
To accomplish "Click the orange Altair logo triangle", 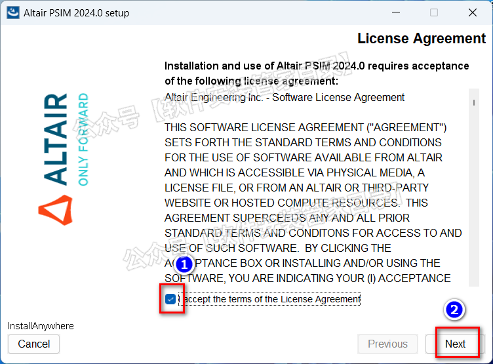I will (56, 210).
